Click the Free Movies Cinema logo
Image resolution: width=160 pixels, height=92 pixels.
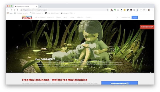27,17
